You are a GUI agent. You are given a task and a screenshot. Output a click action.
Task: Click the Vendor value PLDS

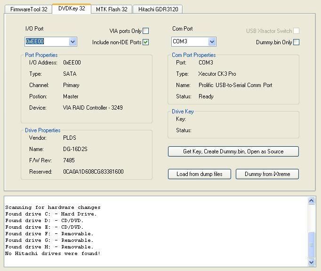coord(70,138)
